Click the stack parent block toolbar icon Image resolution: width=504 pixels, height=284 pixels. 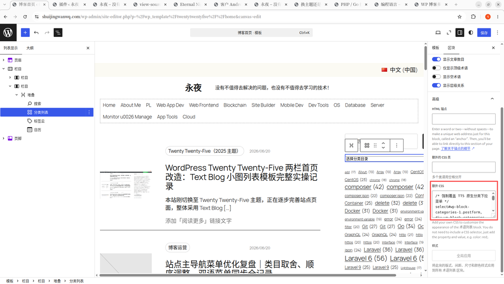[351, 145]
